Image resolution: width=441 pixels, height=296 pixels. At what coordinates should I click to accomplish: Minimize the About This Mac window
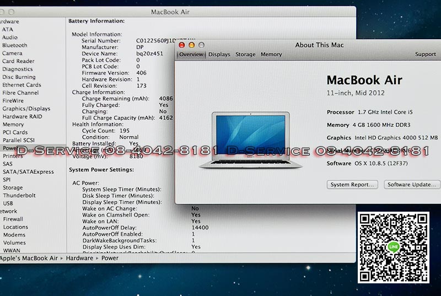191,45
